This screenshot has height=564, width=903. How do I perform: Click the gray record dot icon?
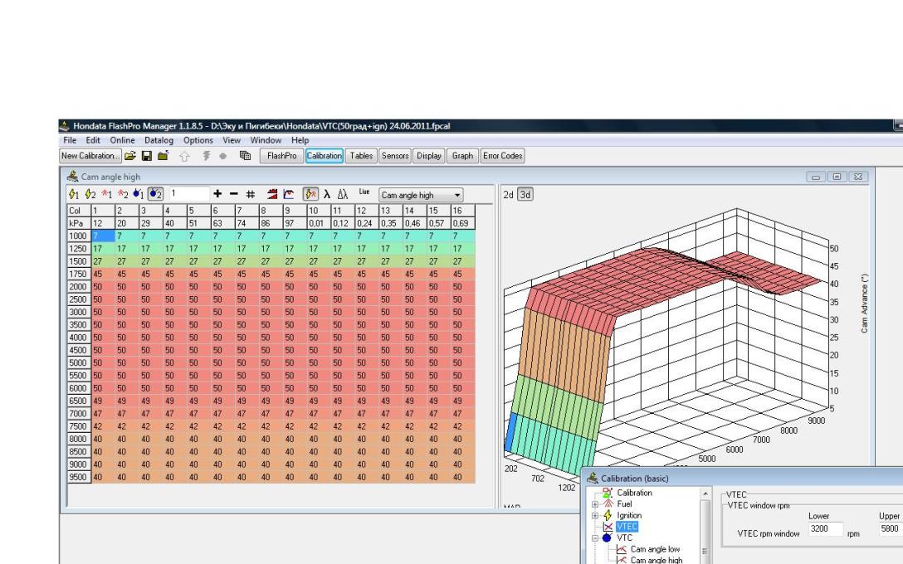pos(223,156)
